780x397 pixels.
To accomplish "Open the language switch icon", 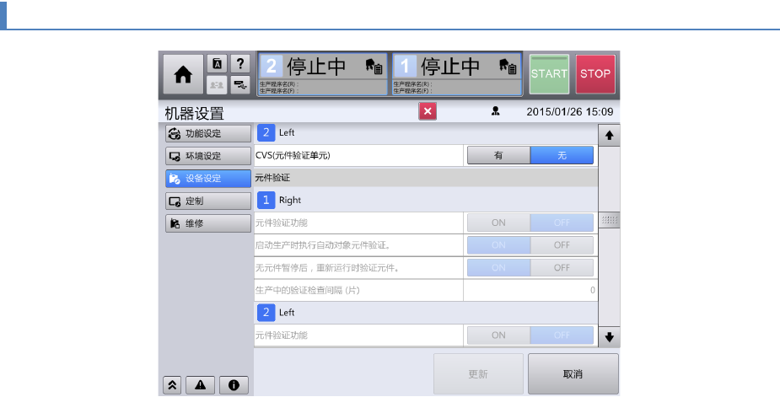I will coord(217,64).
